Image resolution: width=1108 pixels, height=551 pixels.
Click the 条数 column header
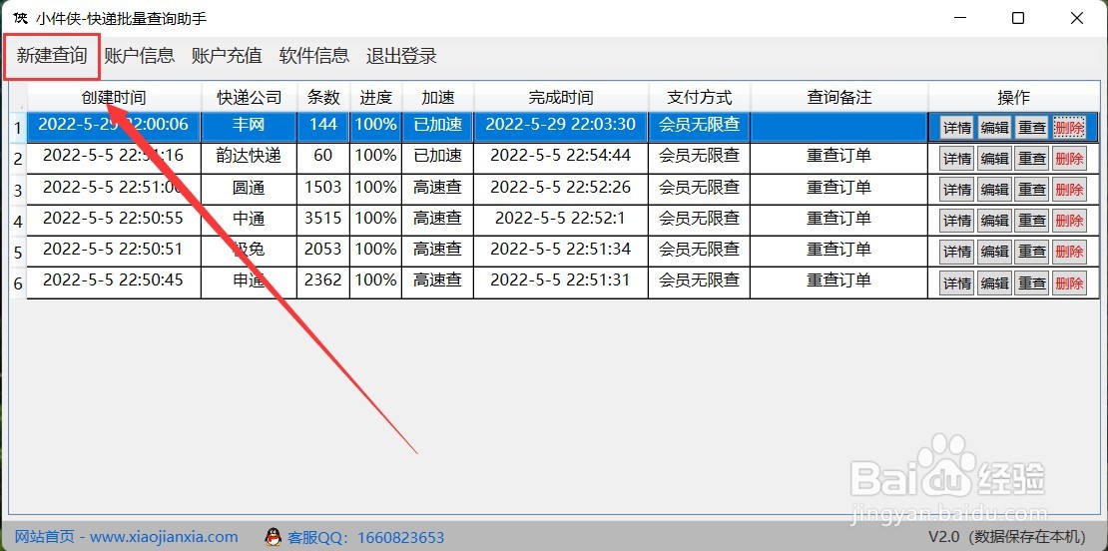click(x=323, y=97)
